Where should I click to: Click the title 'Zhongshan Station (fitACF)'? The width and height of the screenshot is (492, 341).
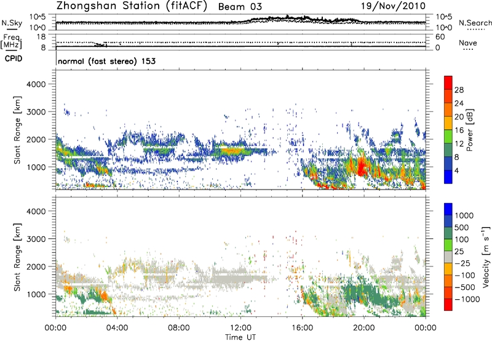pyautogui.click(x=132, y=6)
